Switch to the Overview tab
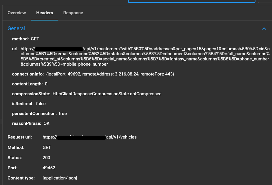 pos(17,13)
